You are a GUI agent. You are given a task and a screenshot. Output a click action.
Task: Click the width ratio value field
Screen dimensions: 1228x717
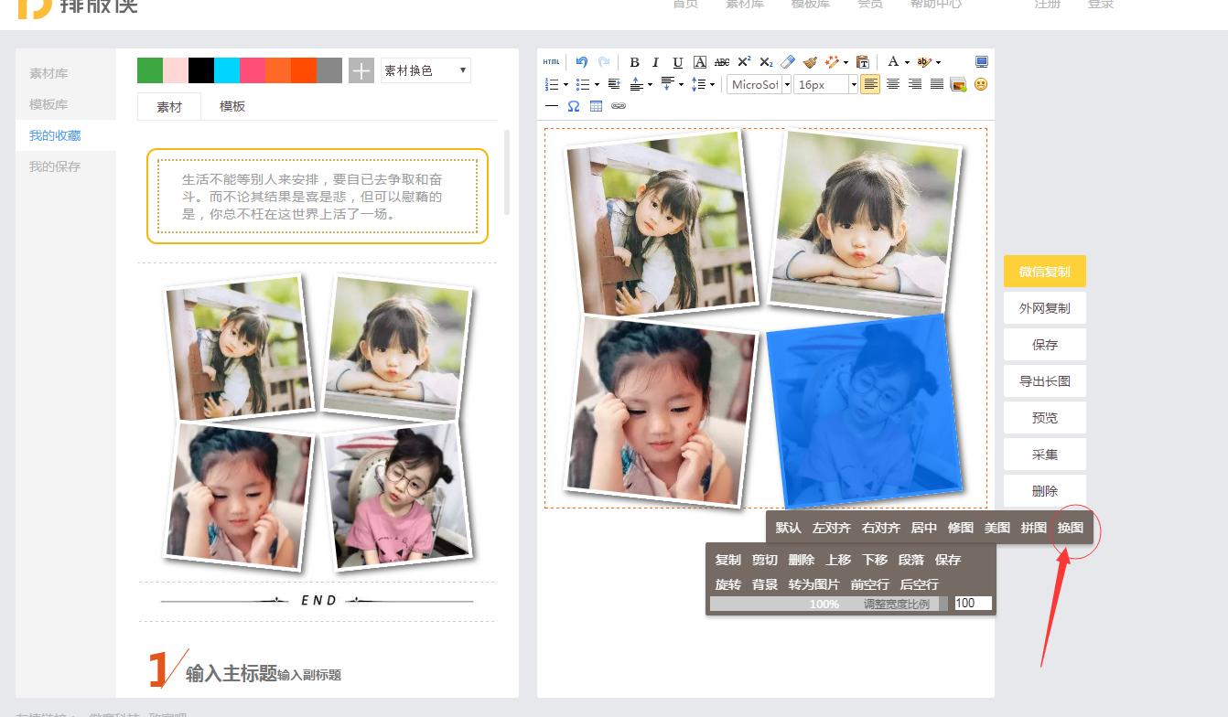[x=973, y=603]
